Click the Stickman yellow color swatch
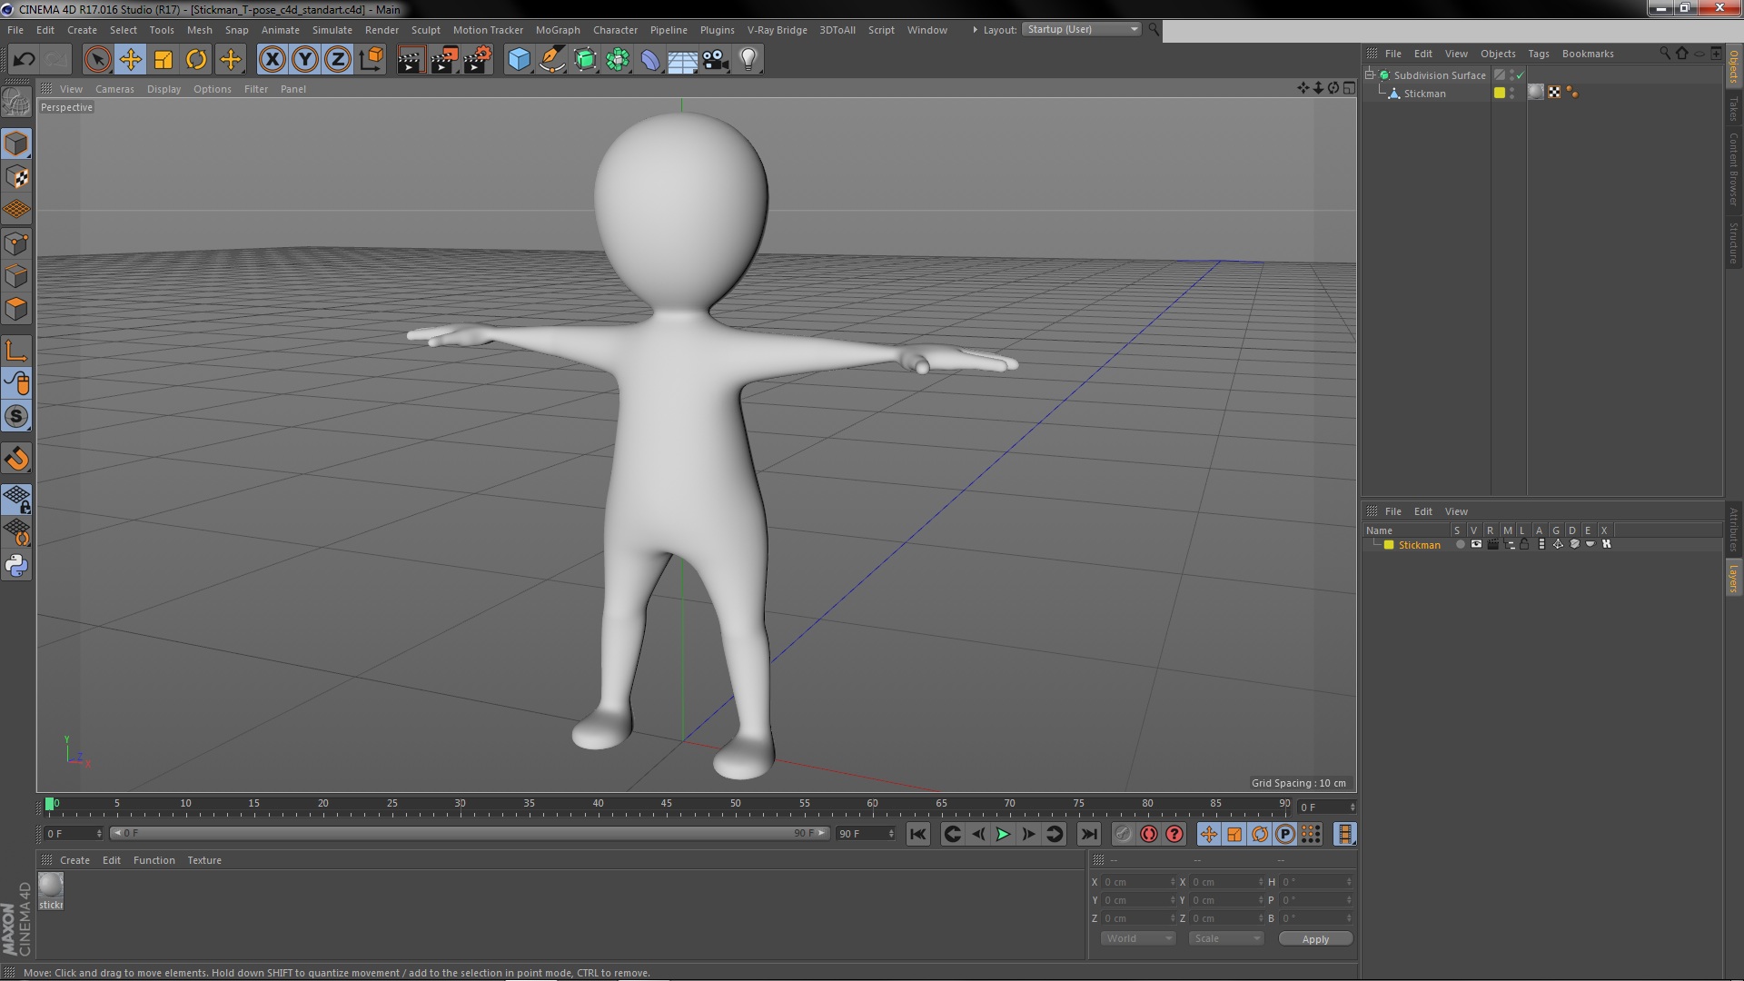Viewport: 1744px width, 981px height. click(x=1500, y=93)
